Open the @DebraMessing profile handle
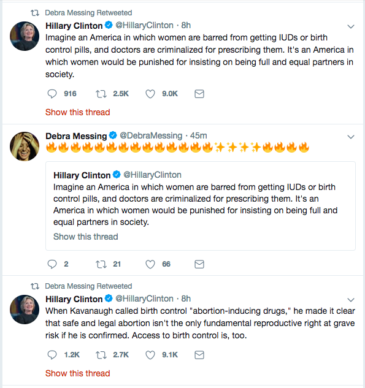 [151, 135]
